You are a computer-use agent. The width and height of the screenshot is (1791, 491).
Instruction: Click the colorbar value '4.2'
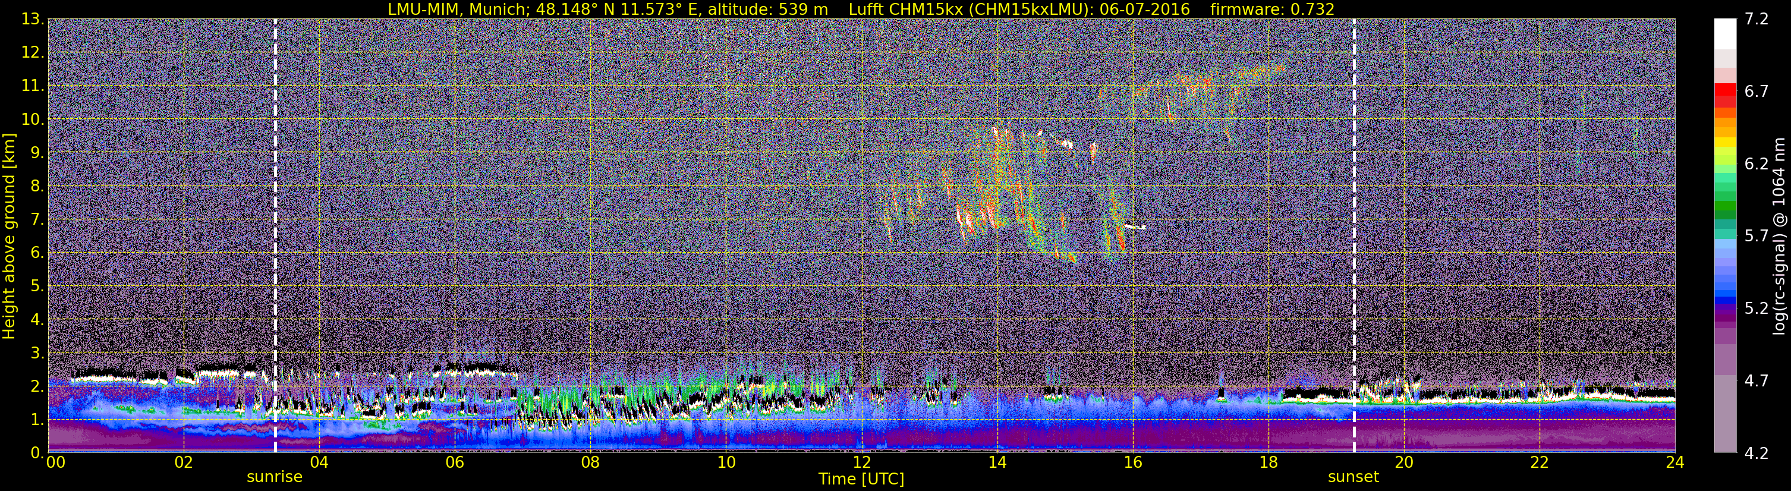pyautogui.click(x=1757, y=454)
